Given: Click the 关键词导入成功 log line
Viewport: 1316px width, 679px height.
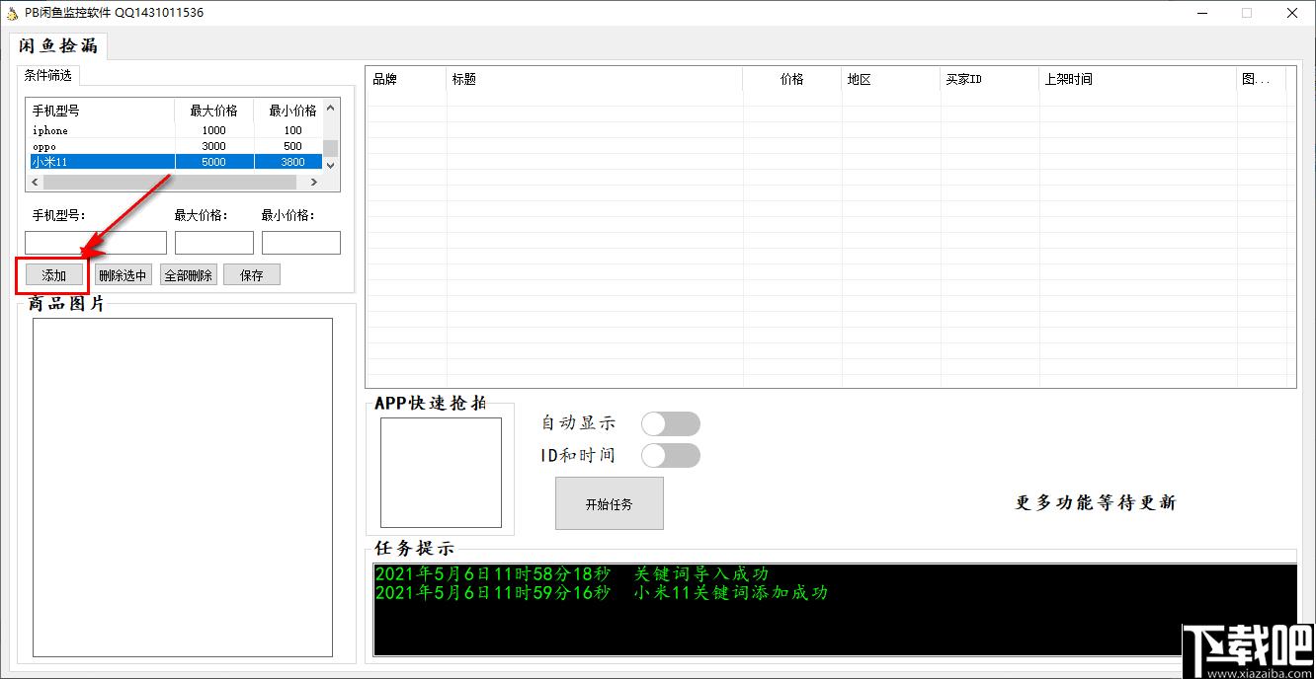Looking at the screenshot, I should [572, 573].
